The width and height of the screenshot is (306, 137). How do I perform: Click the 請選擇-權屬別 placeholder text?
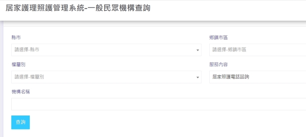pos(29,77)
